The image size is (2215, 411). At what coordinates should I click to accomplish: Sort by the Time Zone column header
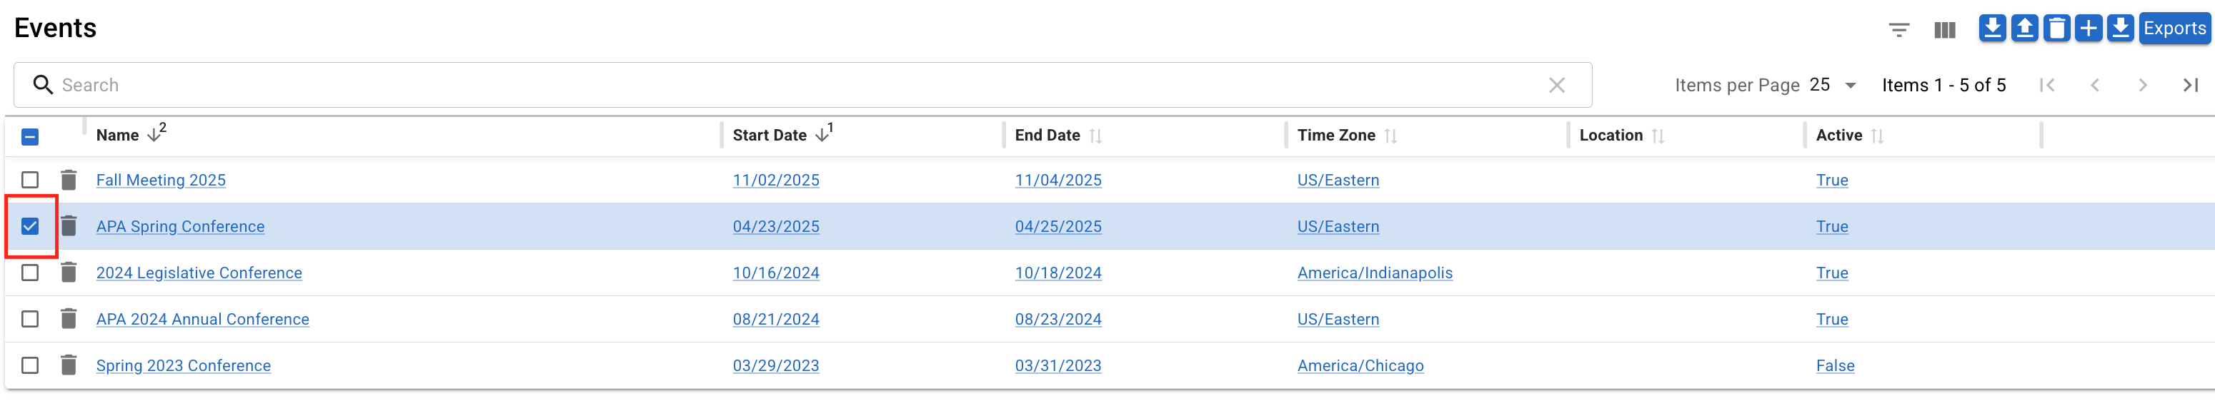[x=1335, y=136]
